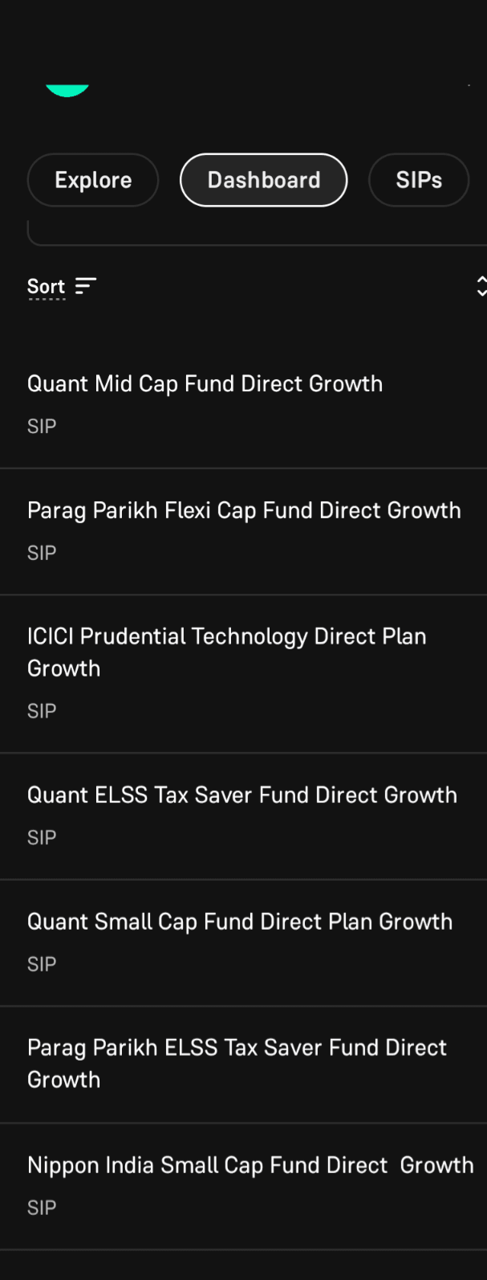Open Quant Mid Cap Fund Direct Growth

point(205,384)
